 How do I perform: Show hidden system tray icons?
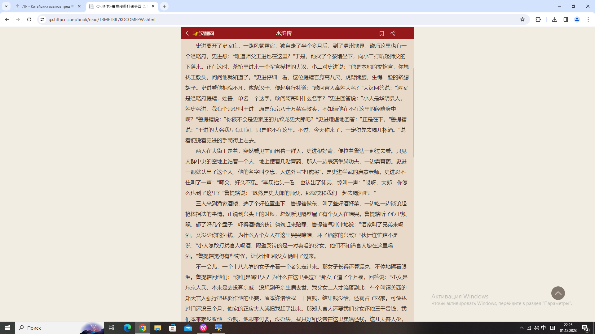[x=521, y=328]
